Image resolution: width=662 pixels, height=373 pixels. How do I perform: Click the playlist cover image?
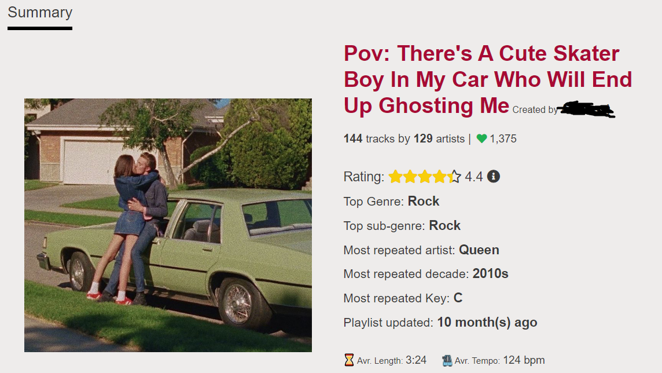pyautogui.click(x=168, y=225)
